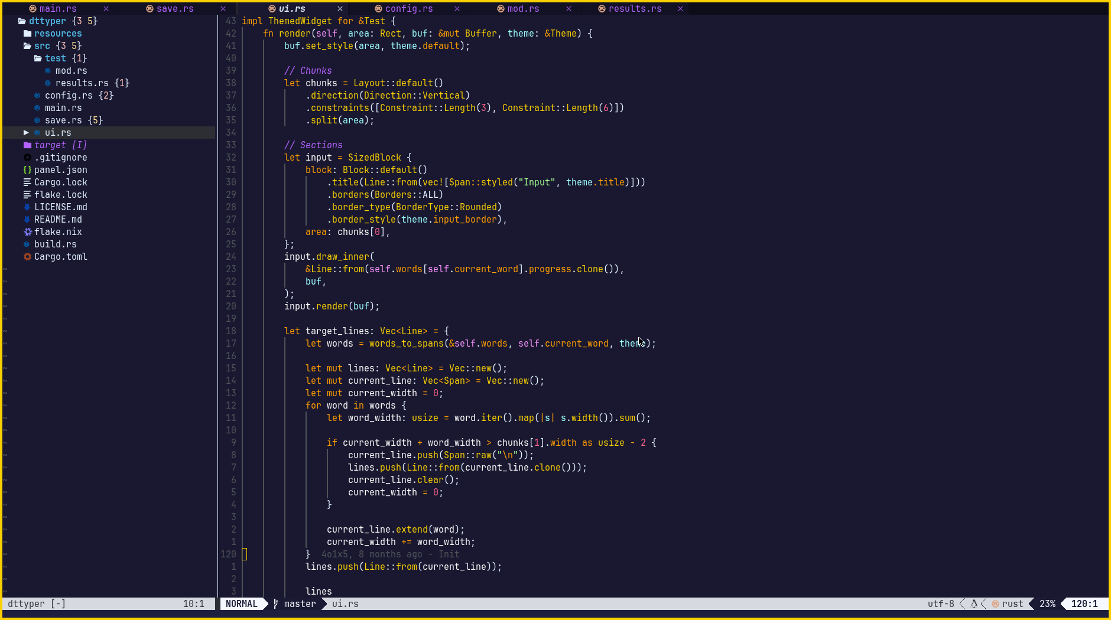The image size is (1111, 620).
Task: Open README.md file
Action: tap(58, 220)
